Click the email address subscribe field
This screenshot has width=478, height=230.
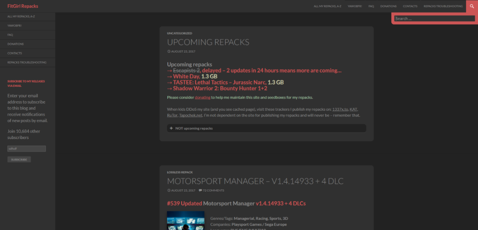(26, 149)
